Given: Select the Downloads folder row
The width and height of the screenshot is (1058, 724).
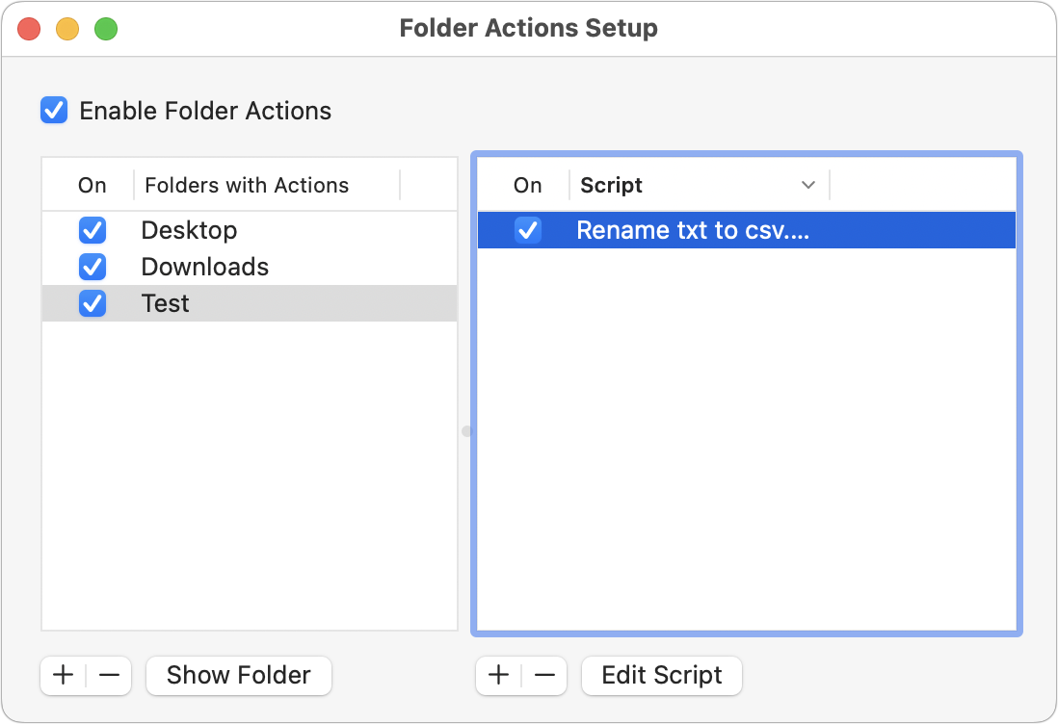Looking at the screenshot, I should pyautogui.click(x=241, y=267).
